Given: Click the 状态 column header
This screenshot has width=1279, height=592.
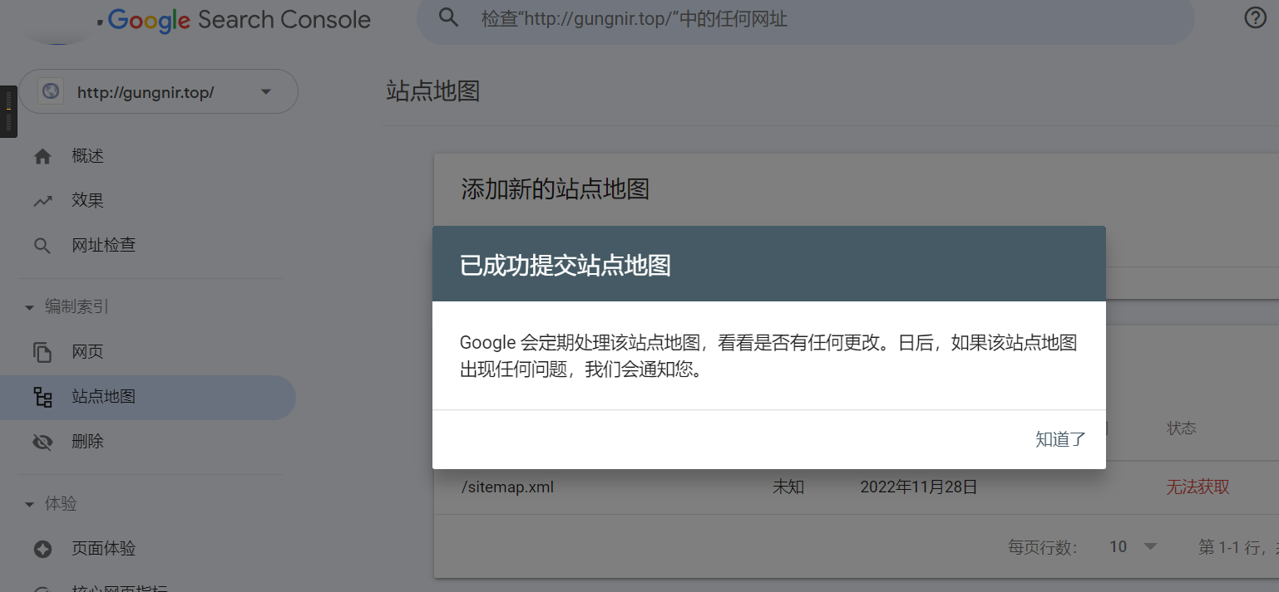Looking at the screenshot, I should point(1182,428).
